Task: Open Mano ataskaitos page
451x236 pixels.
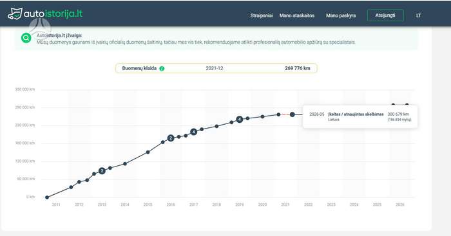Action: [297, 15]
